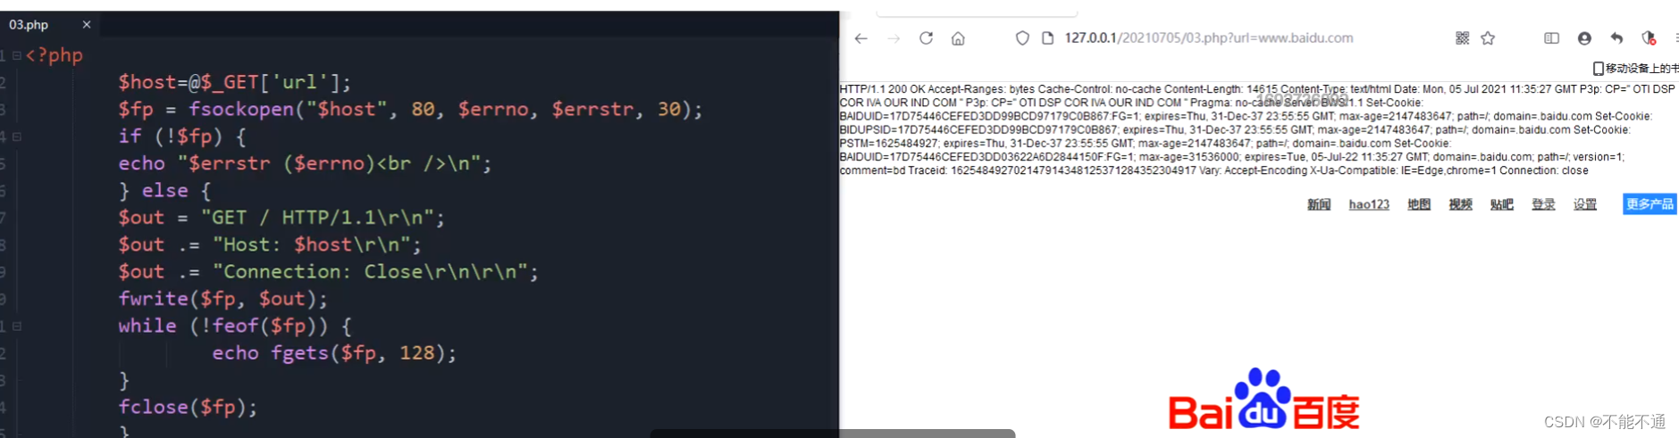The image size is (1679, 438).
Task: Collapse the if (!$fp) fold marker
Action: coord(17,136)
